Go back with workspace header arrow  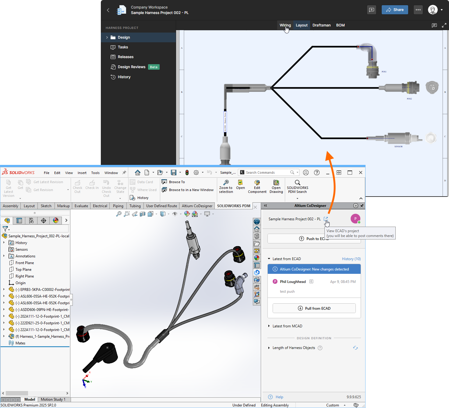pyautogui.click(x=108, y=10)
